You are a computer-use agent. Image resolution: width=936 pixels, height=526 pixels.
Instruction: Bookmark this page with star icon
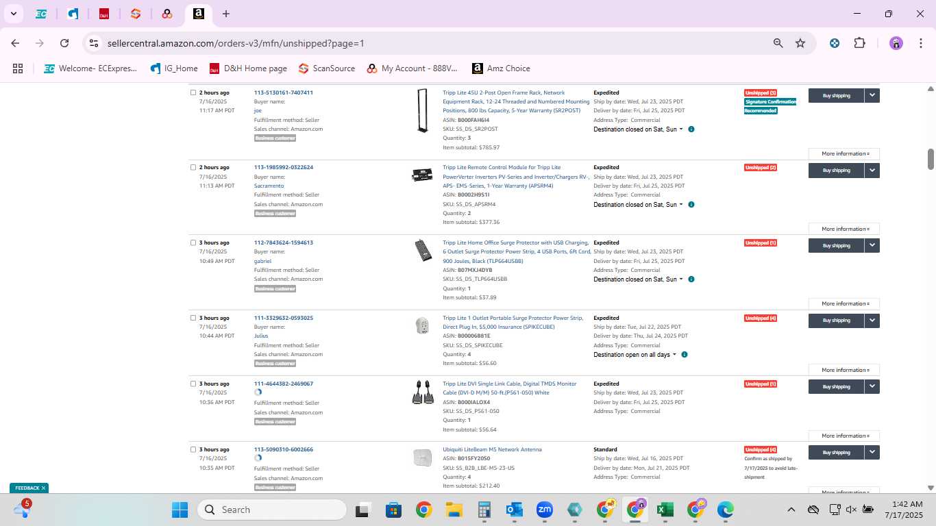coord(800,43)
